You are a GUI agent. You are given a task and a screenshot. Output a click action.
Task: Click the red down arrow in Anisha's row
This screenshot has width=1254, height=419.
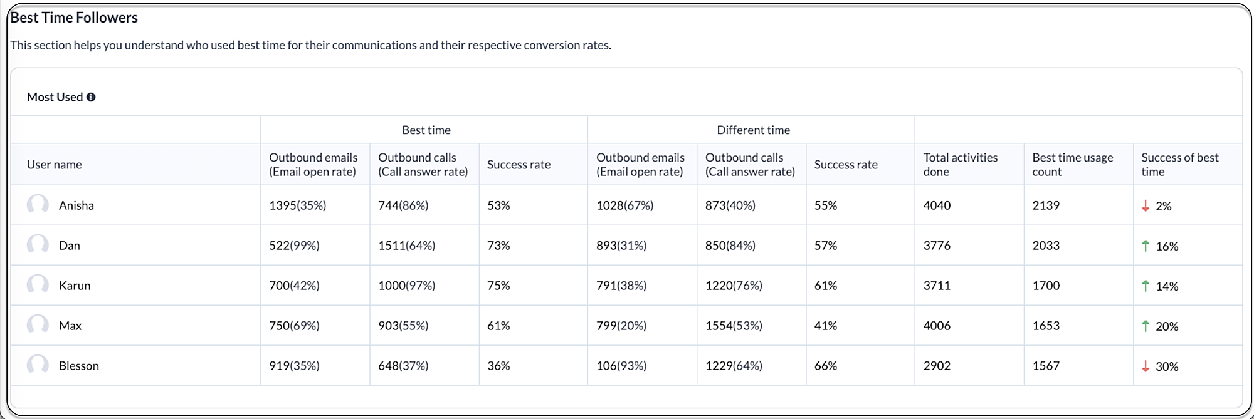[1146, 205]
